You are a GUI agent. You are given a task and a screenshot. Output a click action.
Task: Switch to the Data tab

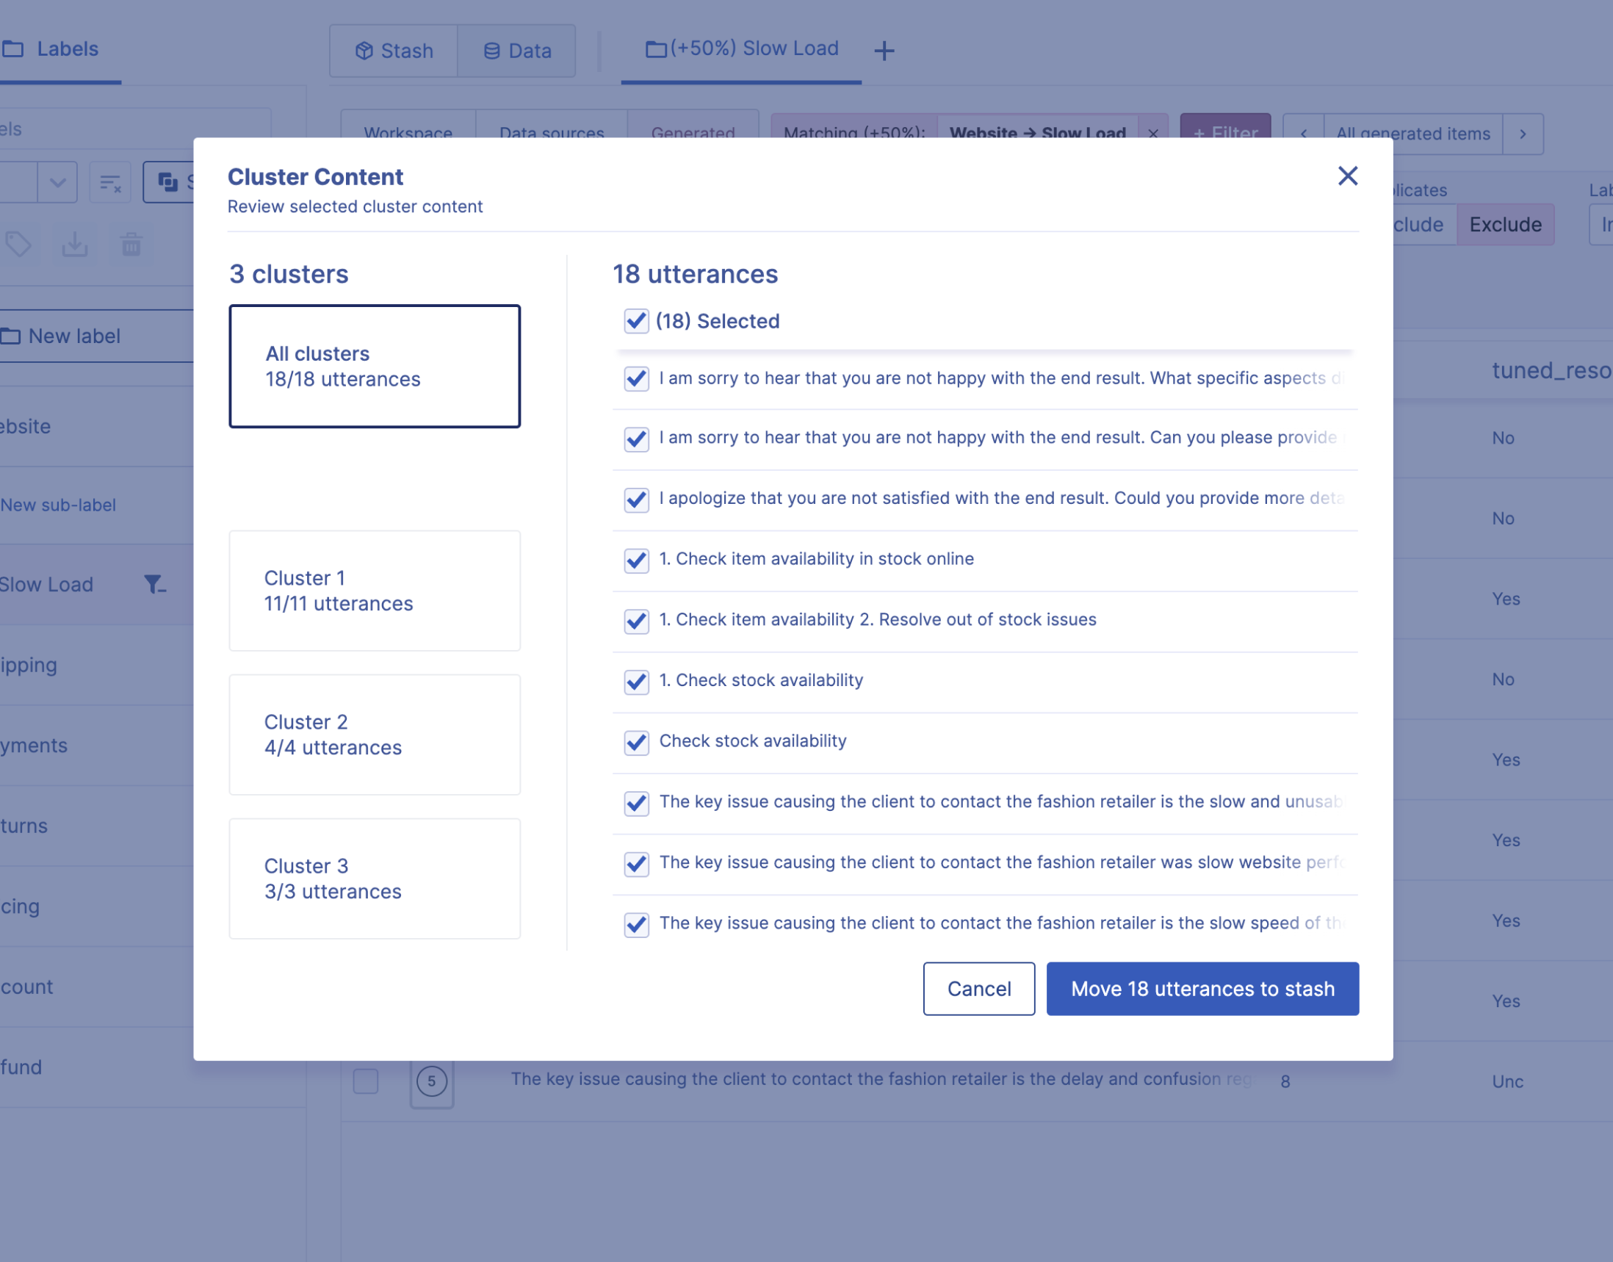tap(517, 51)
